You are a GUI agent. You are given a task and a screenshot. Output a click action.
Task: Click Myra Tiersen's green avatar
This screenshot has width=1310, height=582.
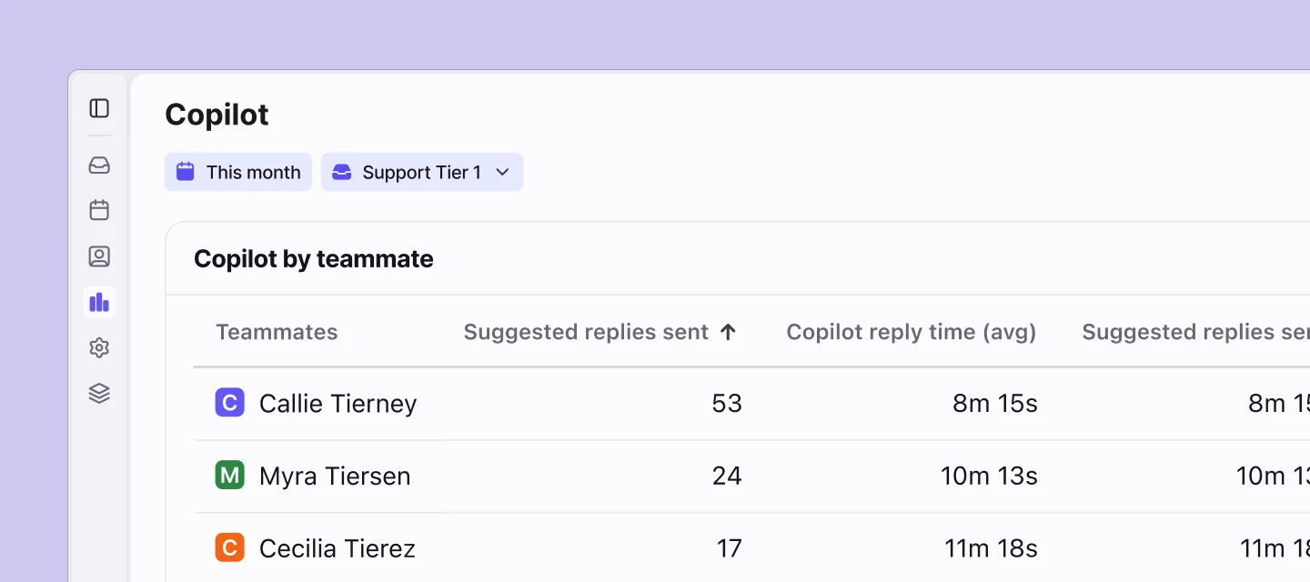(229, 475)
